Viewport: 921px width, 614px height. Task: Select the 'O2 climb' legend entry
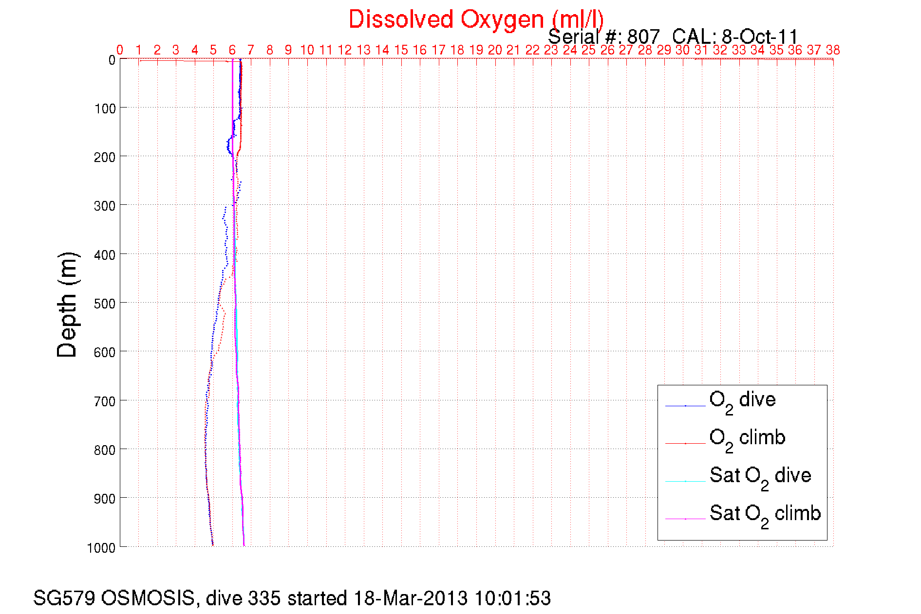(x=747, y=440)
